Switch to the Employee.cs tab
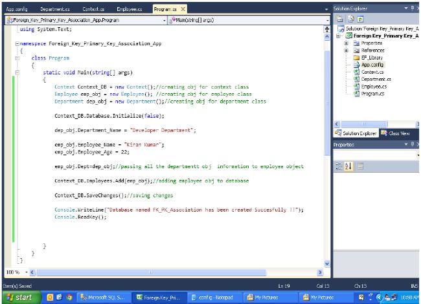The image size is (421, 304). point(130,9)
